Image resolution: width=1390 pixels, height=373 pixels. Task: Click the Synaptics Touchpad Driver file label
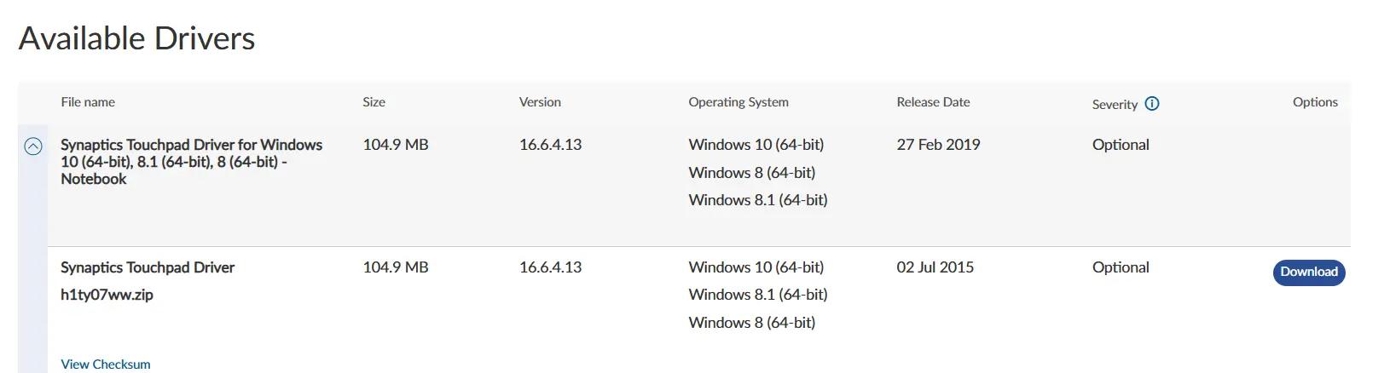coord(148,267)
